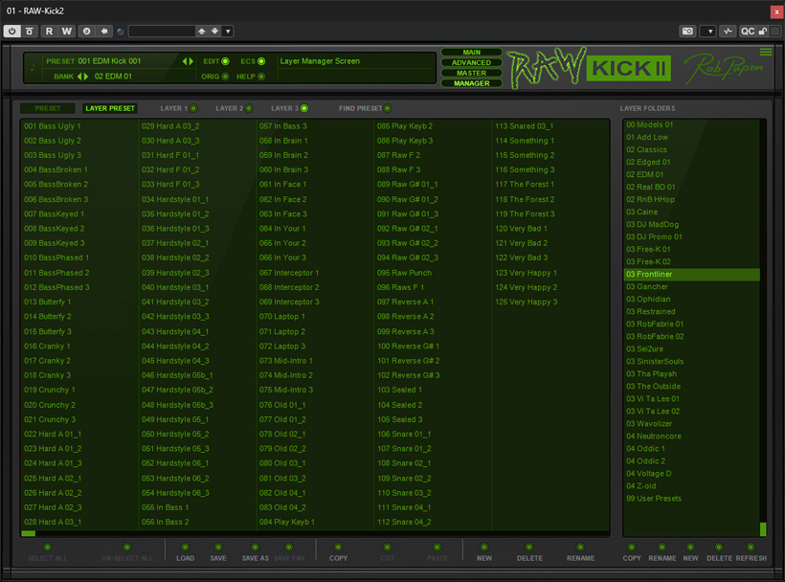The image size is (785, 582).
Task: Select preset '125 Very Happy 3'
Action: 527,302
